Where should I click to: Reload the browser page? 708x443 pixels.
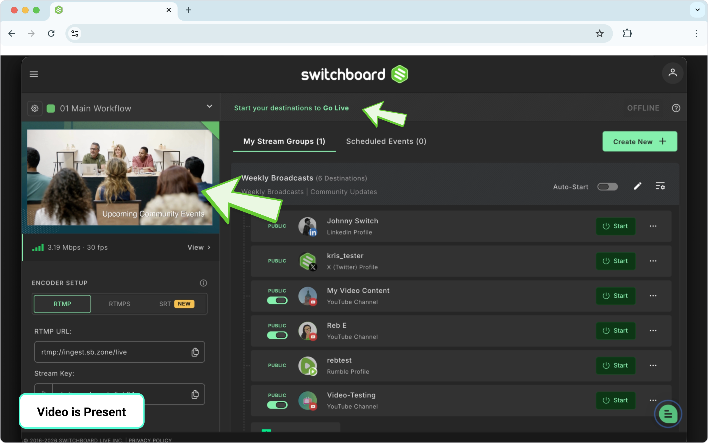[x=51, y=33]
